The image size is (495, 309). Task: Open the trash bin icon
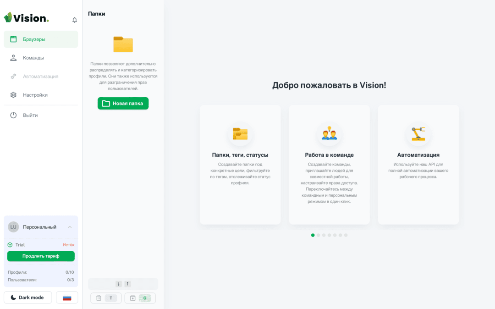point(99,298)
